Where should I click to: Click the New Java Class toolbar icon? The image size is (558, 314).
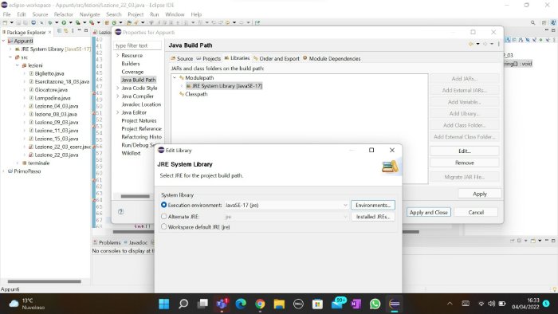pos(114,22)
